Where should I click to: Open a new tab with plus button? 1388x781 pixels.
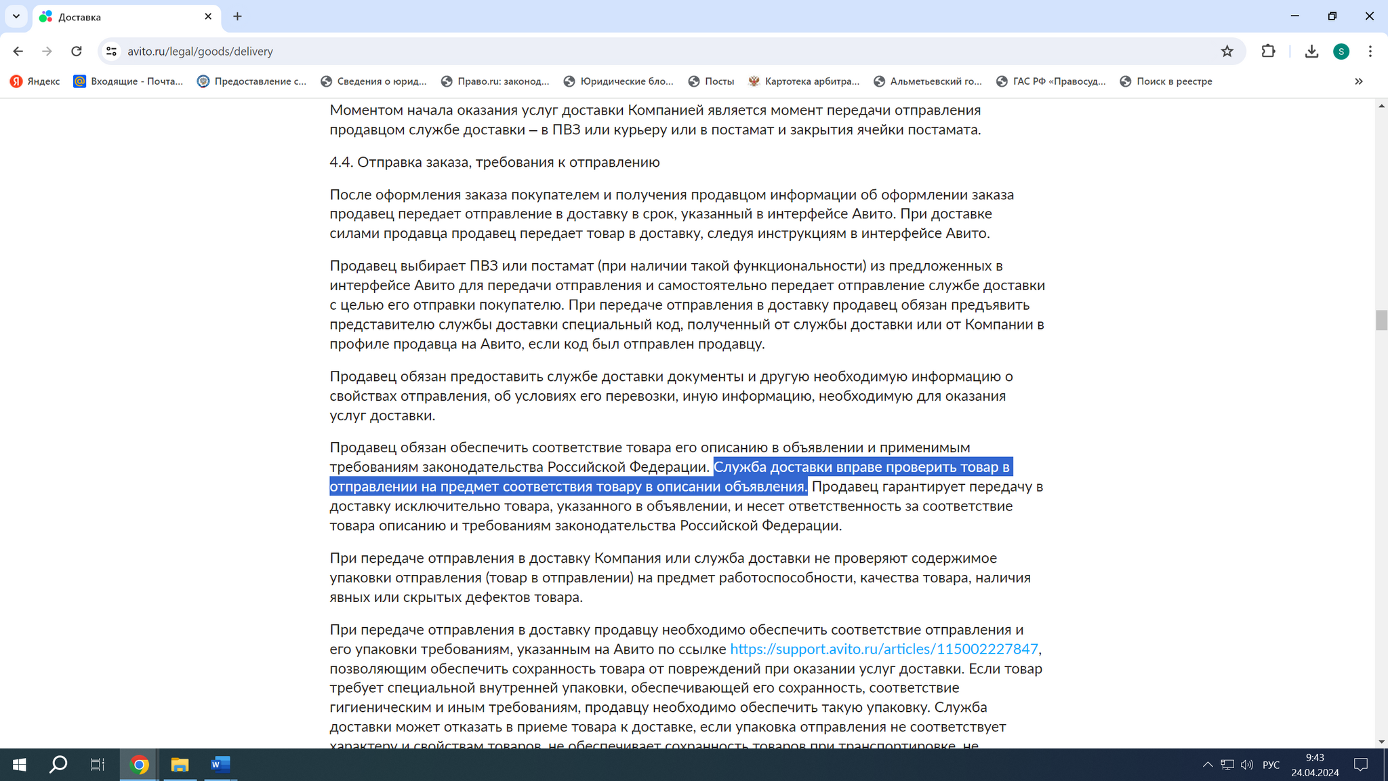point(237,16)
